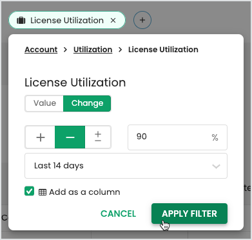Viewport: 252px width, 240px height.
Task: Click the briefcase icon in the filter chip
Action: coord(21,21)
